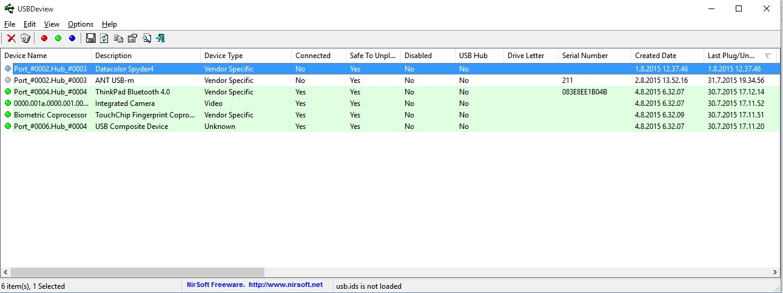This screenshot has height=293, width=783.
Task: Click last plug date 30.7.2015 17.12.14
Action: (x=736, y=92)
